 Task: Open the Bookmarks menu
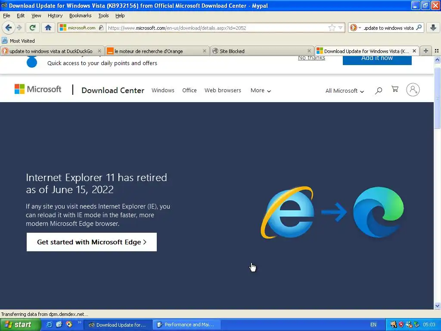click(x=80, y=16)
